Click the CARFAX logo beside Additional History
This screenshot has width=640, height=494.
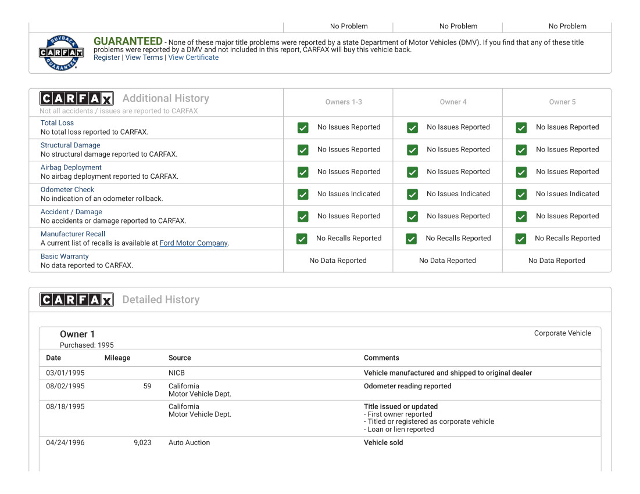tap(77, 98)
